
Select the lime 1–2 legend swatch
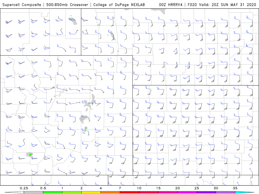(72, 192)
